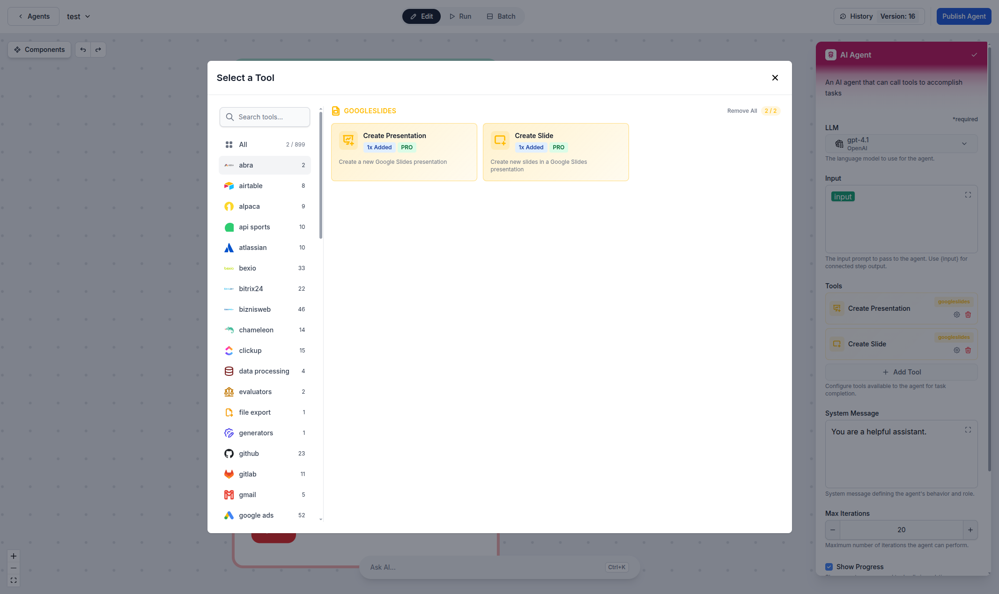Switch to the Batch tab
This screenshot has width=999, height=594.
[x=501, y=16]
